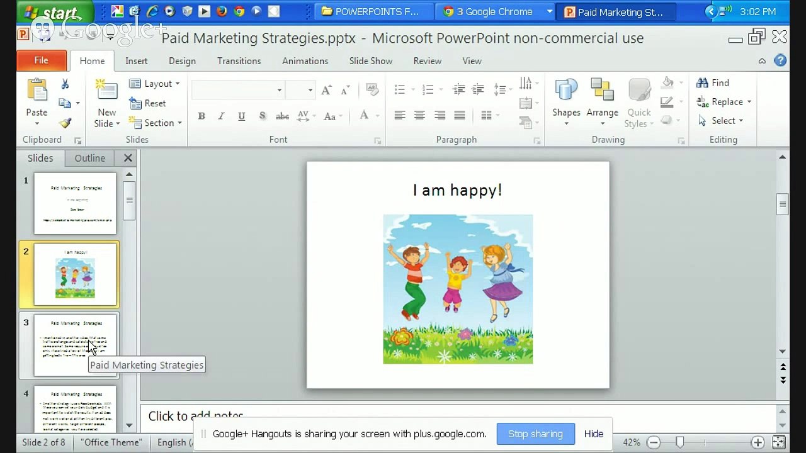Open the File tab
The image size is (806, 453).
click(x=42, y=60)
